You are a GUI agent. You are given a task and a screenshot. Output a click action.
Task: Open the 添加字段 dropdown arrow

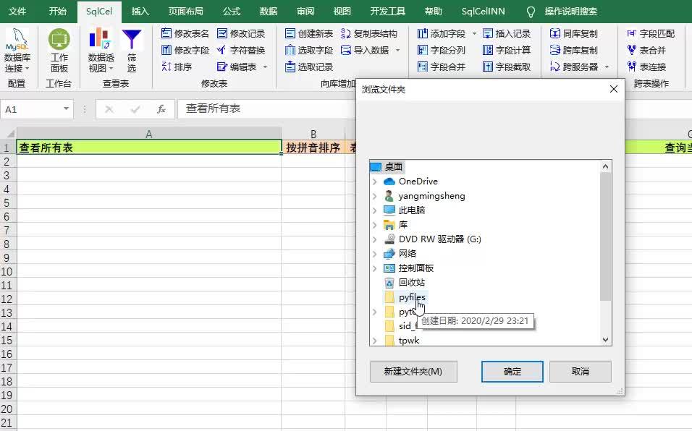tap(474, 33)
